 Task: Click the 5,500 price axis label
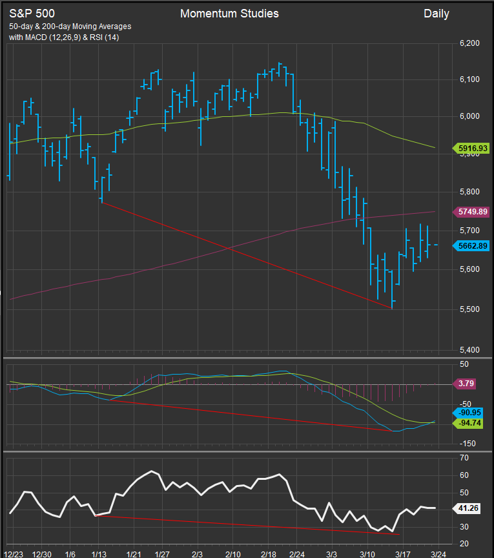(470, 309)
